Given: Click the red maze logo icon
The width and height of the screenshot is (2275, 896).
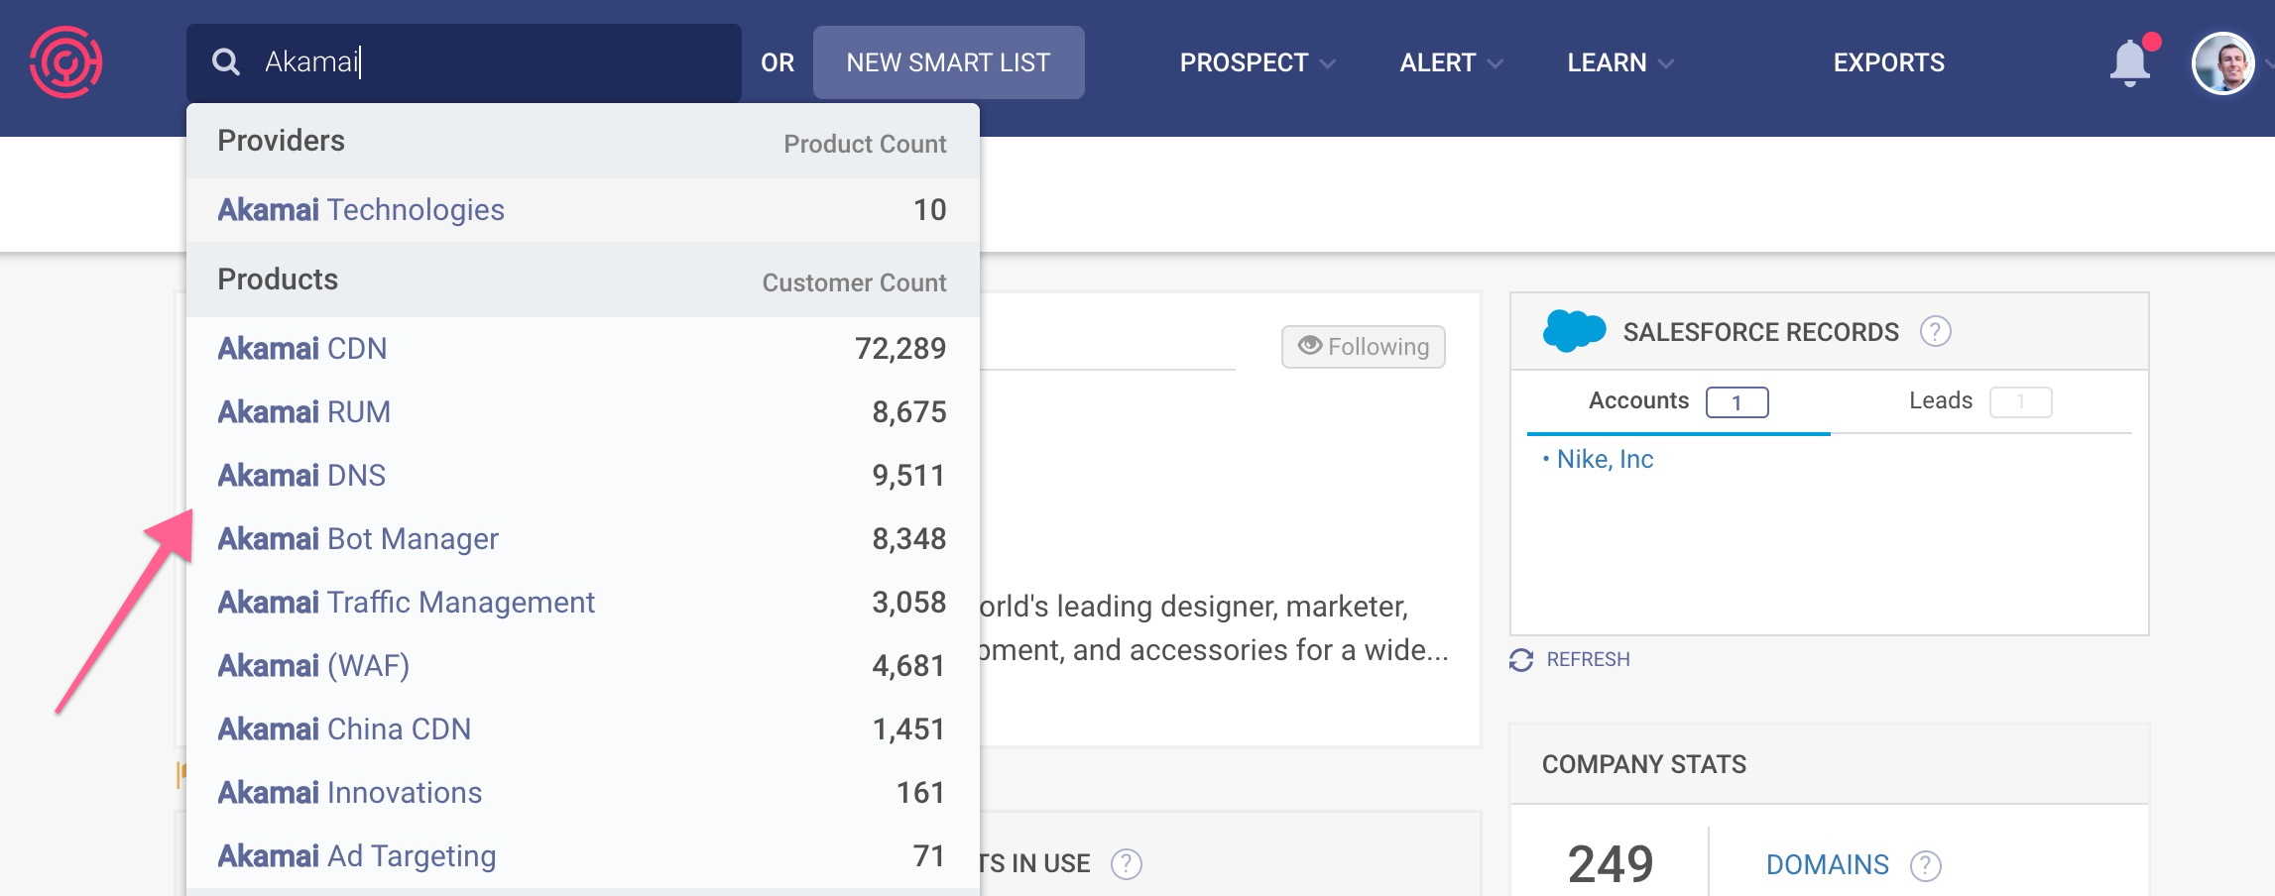Looking at the screenshot, I should (x=65, y=62).
